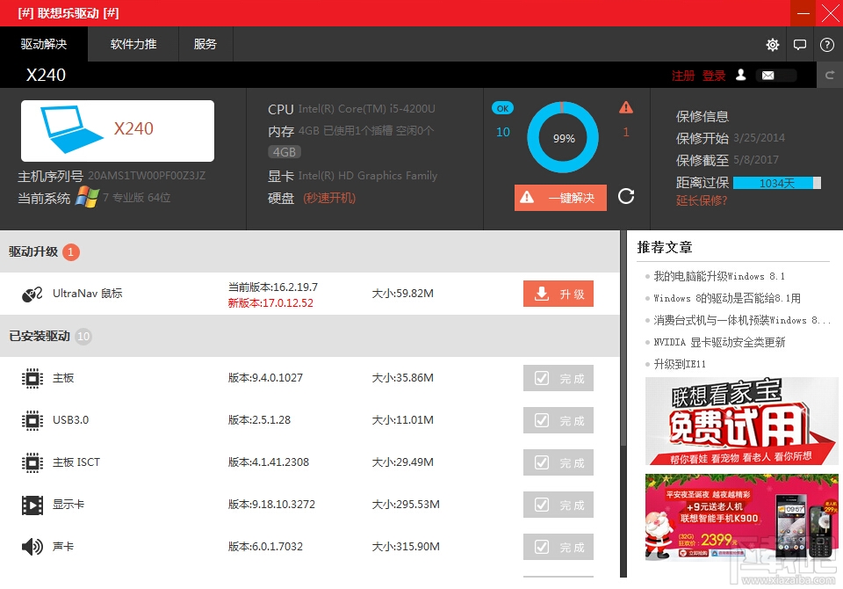Click the 主板 ISCT chip icon

32,462
